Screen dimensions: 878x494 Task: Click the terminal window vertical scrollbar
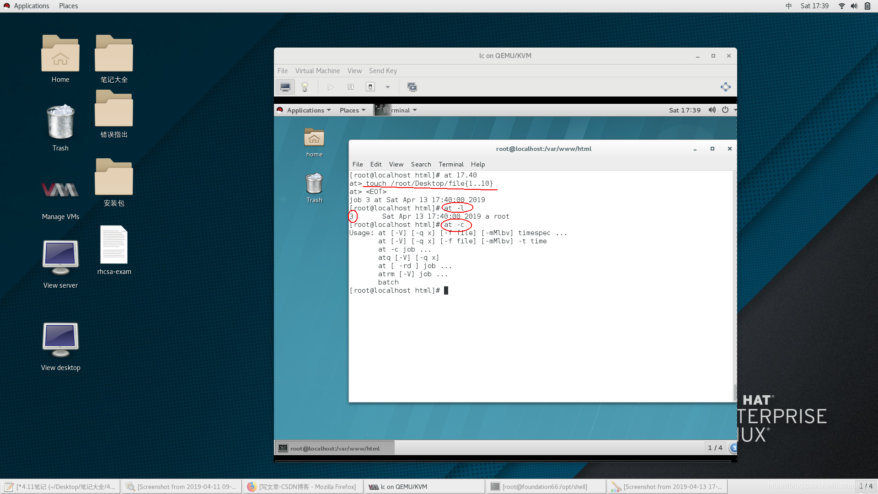click(x=734, y=392)
